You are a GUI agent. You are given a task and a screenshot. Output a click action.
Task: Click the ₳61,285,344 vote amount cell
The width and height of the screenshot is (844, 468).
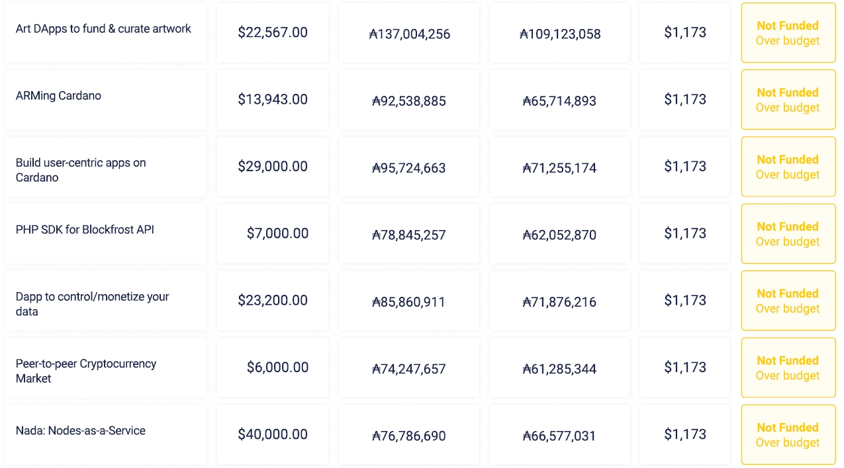click(x=559, y=369)
